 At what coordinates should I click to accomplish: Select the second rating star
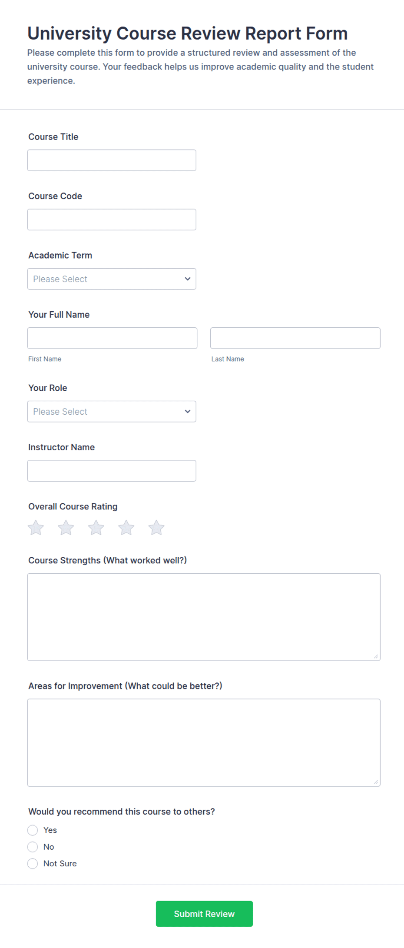pyautogui.click(x=66, y=528)
